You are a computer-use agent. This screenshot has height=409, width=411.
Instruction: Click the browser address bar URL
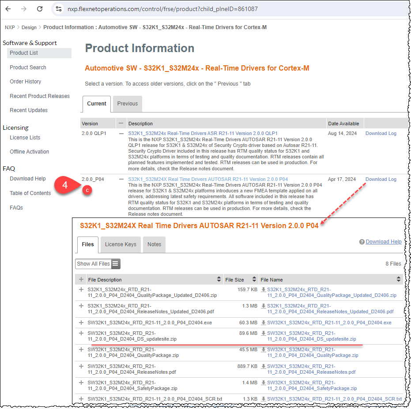[162, 9]
